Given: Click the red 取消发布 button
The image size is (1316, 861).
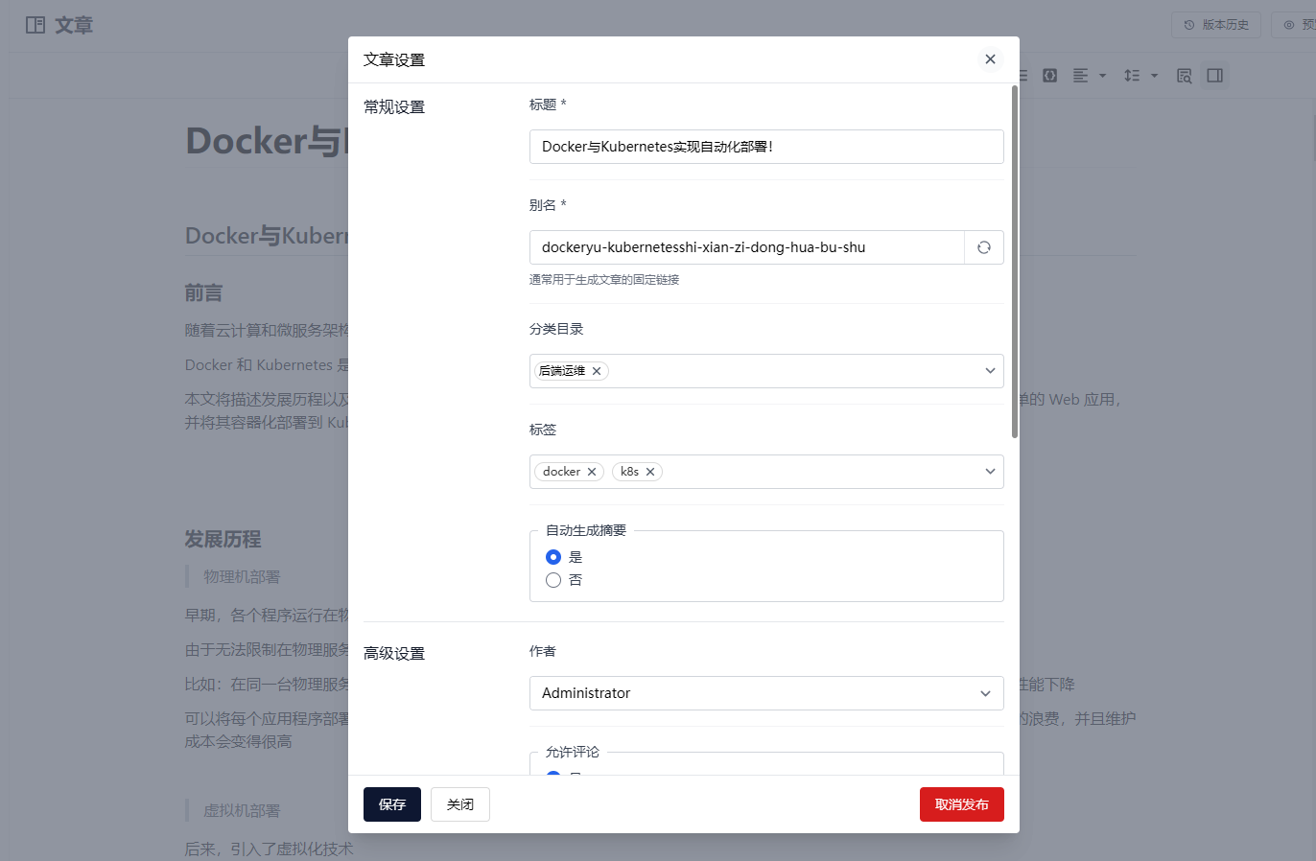Looking at the screenshot, I should (x=962, y=804).
